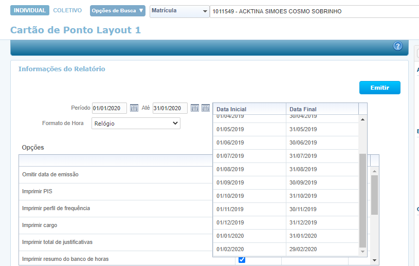Image resolution: width=419 pixels, height=266 pixels.
Task: Open the Matrícula search type combo box
Action: tap(179, 11)
